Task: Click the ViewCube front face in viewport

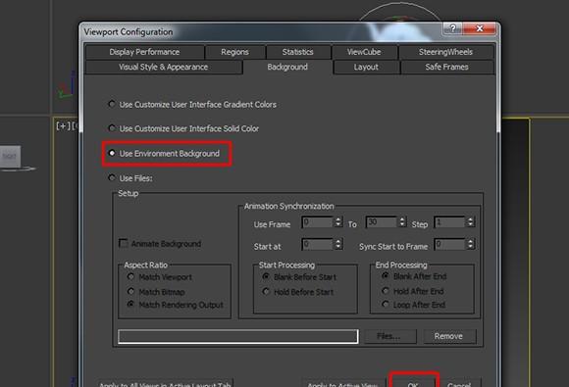Action: (x=10, y=156)
